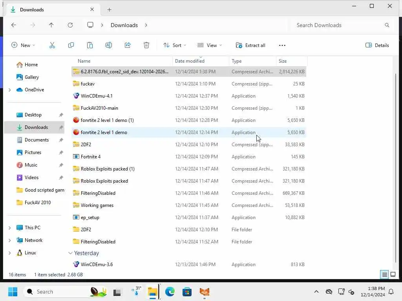Select the ep_setup application file
Image resolution: width=402 pixels, height=301 pixels.
(x=189, y=218)
